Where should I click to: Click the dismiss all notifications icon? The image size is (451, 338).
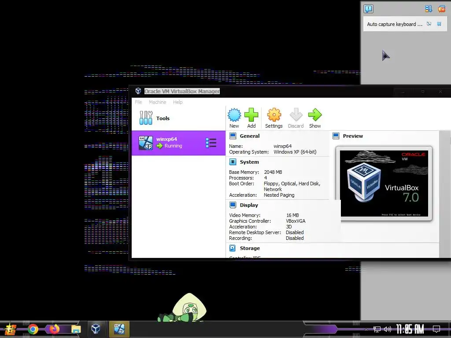pyautogui.click(x=441, y=9)
